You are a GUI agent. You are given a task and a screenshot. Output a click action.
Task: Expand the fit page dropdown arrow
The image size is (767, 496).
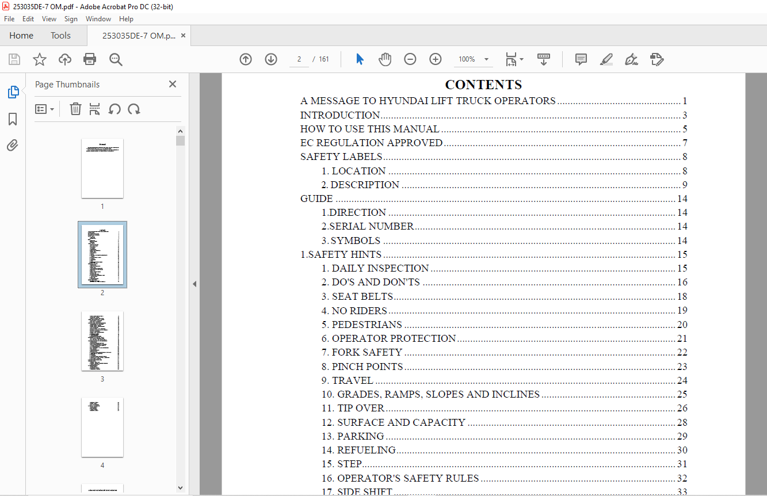pyautogui.click(x=522, y=59)
